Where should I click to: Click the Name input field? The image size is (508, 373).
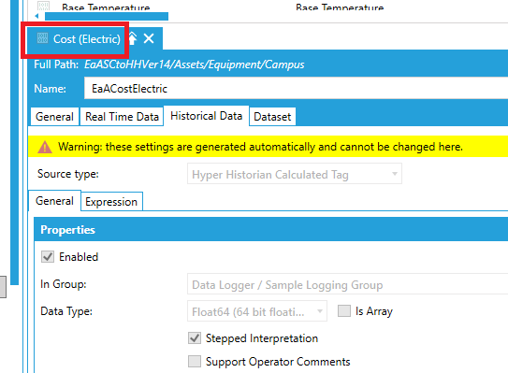click(x=297, y=89)
